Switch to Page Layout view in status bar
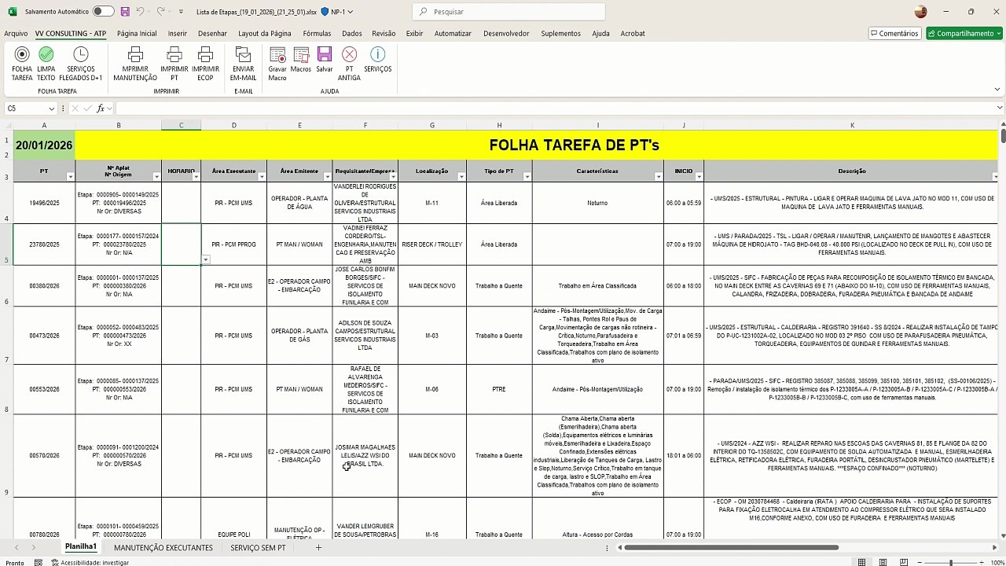 point(883,562)
